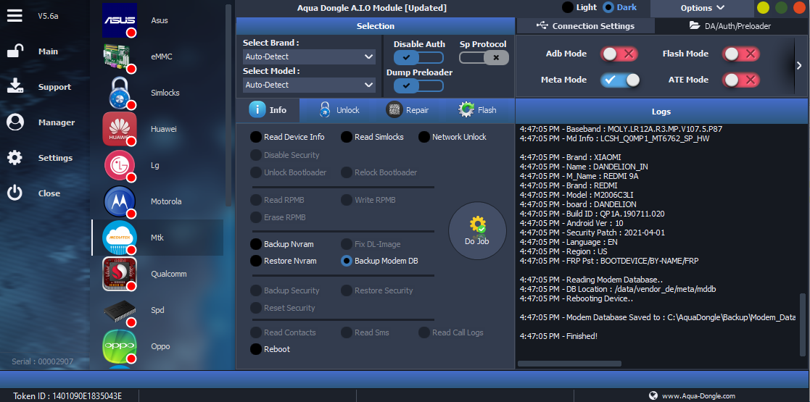
Task: Select Restore Nvram option
Action: (256, 261)
